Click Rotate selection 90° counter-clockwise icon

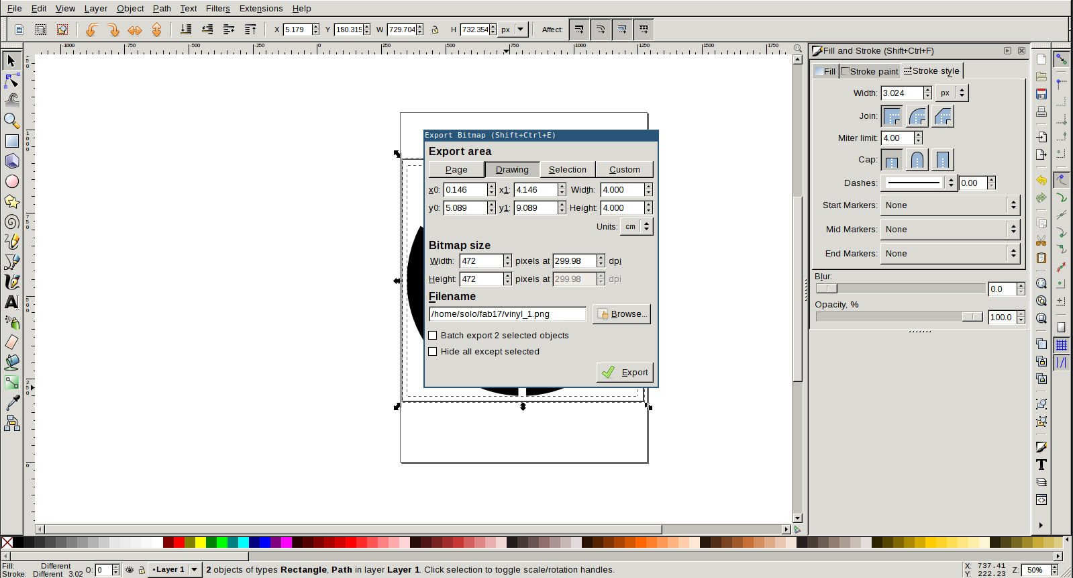pyautogui.click(x=92, y=30)
